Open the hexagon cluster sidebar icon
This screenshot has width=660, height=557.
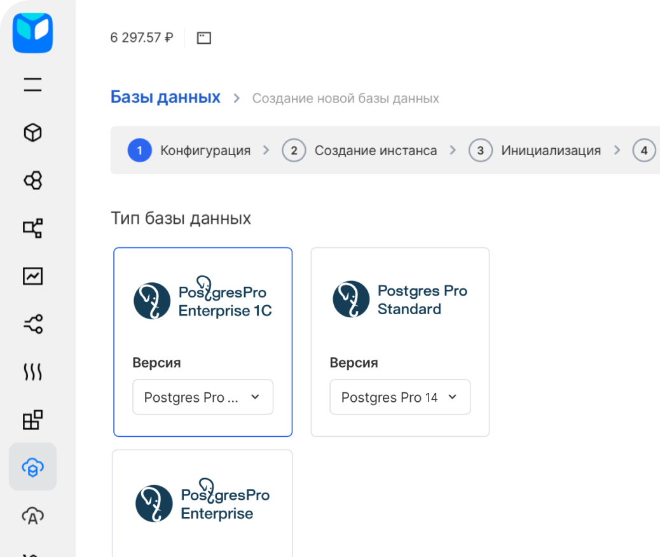point(33,181)
